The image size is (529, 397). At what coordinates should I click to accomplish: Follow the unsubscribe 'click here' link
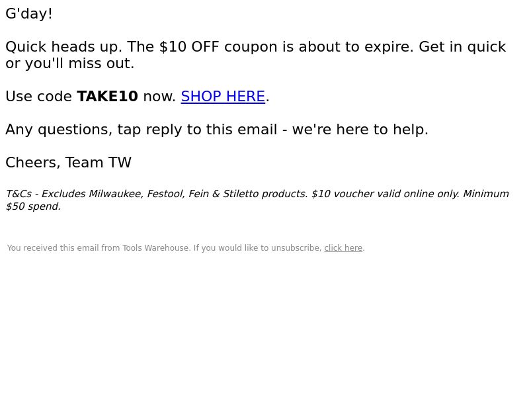[x=343, y=248]
